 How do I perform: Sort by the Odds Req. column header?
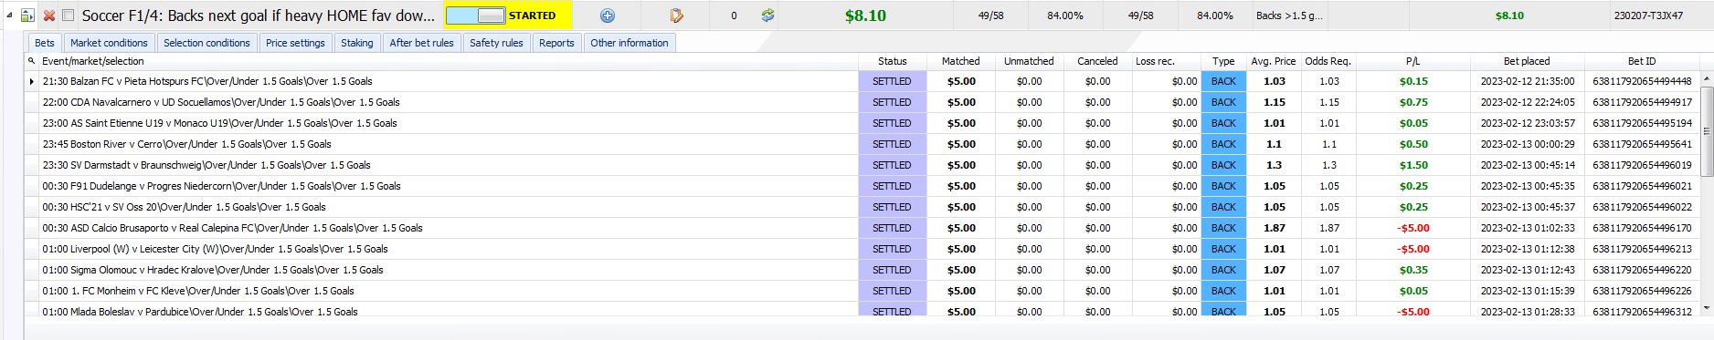pos(1328,61)
